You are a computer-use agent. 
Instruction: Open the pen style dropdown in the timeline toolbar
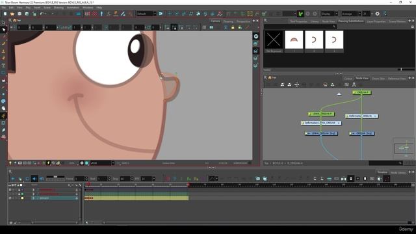213,179
